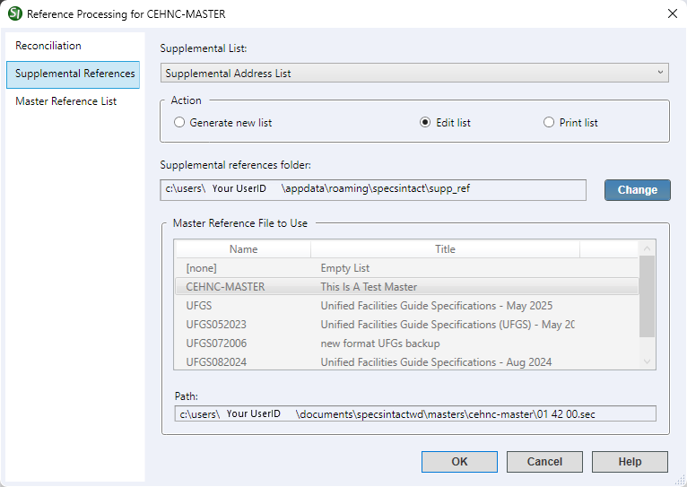This screenshot has height=487, width=687.
Task: Close the Reference Processing dialog
Action: point(673,13)
